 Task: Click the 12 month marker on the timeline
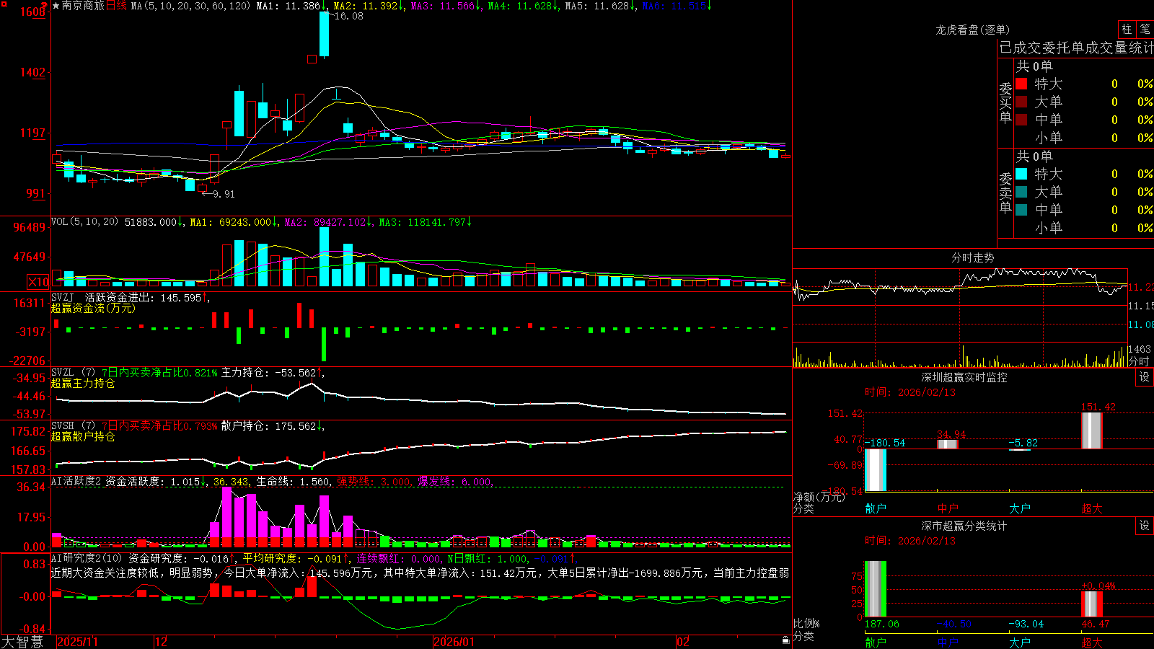click(161, 642)
